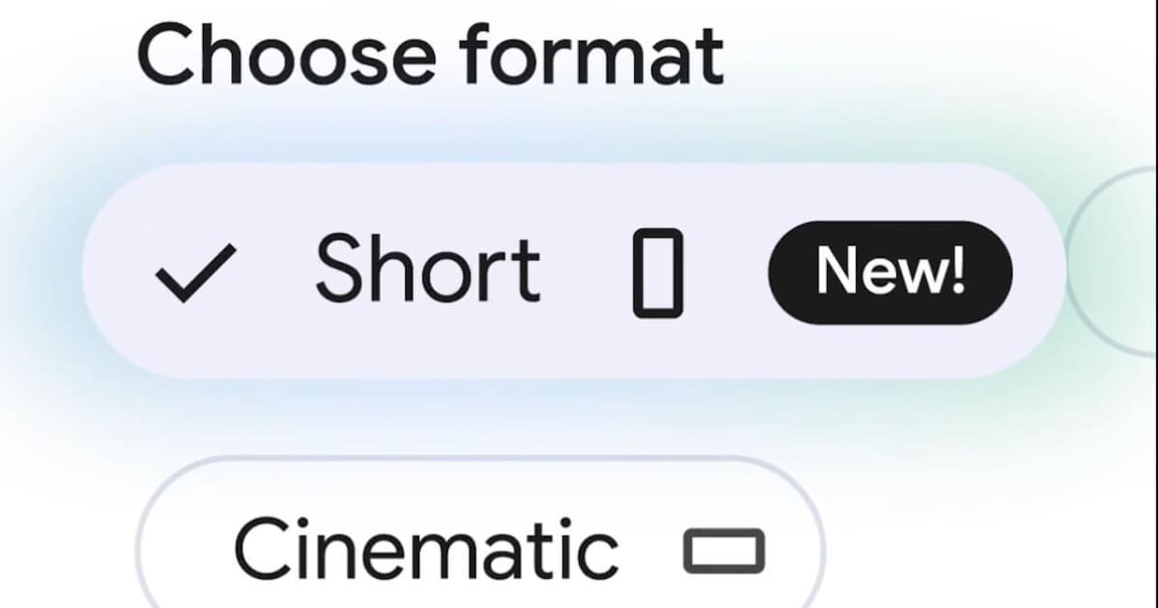
Task: Click the checkmark icon on Short chip
Action: (195, 273)
